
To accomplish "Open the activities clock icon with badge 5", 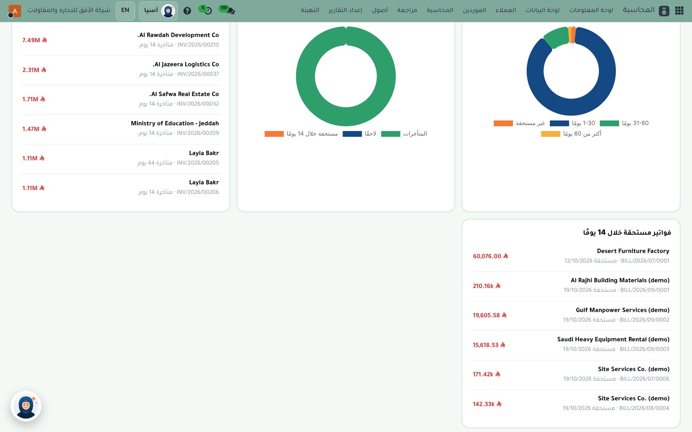I will coord(206,10).
